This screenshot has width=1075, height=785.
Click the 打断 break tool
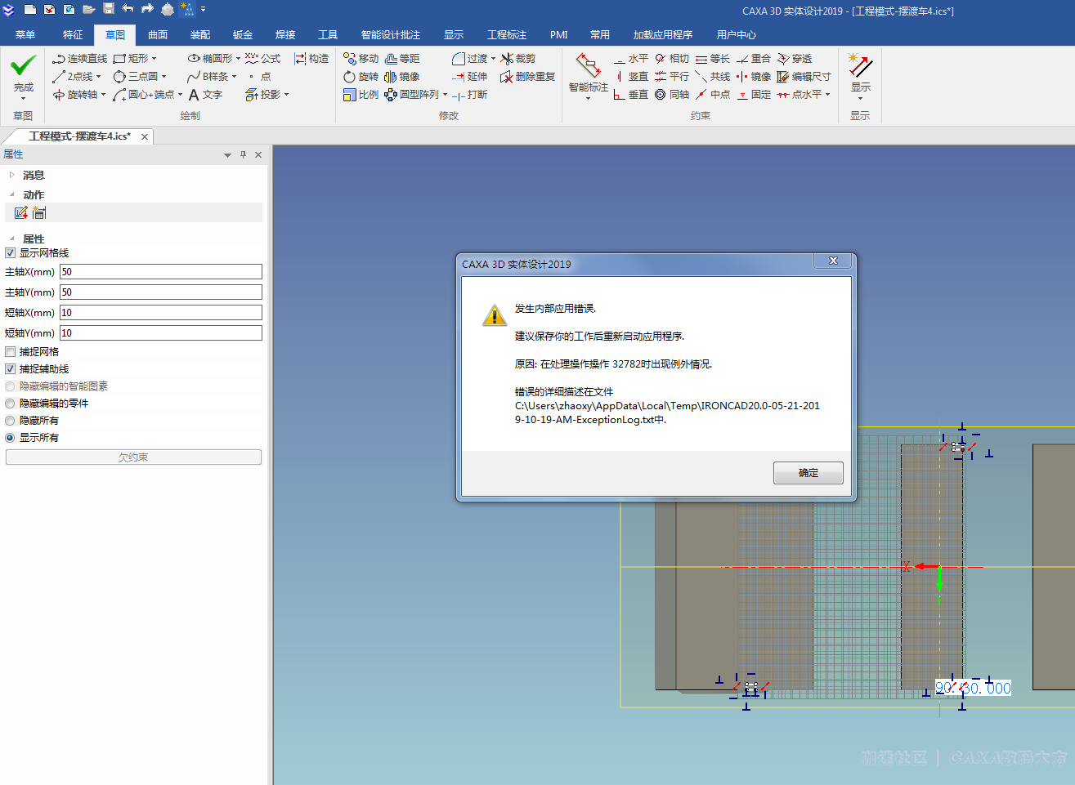click(470, 95)
